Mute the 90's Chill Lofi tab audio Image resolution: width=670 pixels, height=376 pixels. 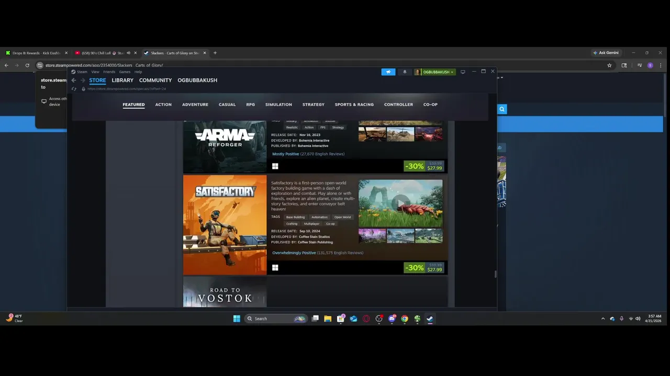[x=128, y=53]
